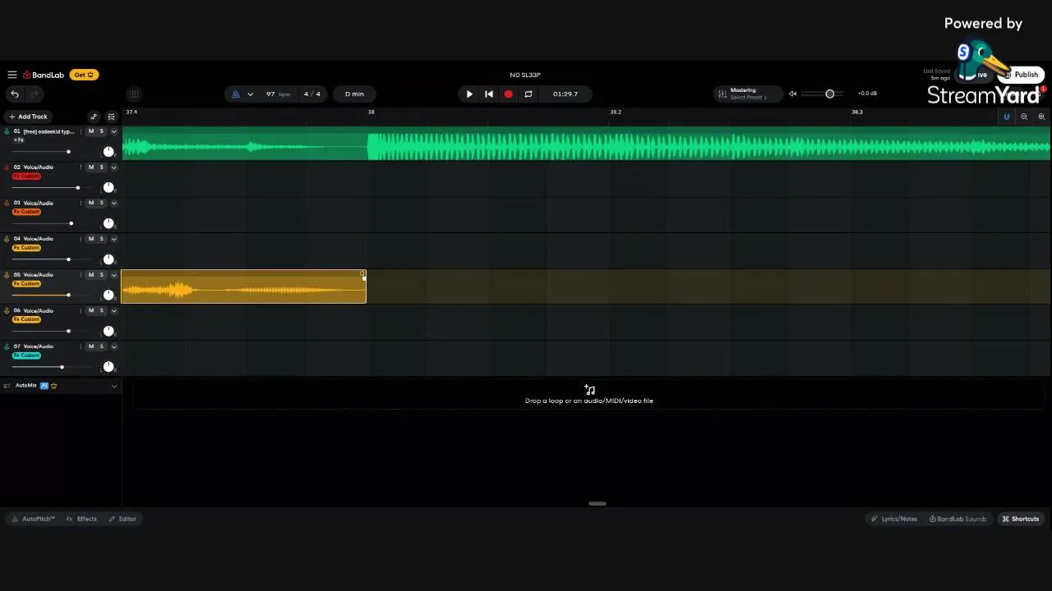
Task: Open the Lyrics/Notes panel
Action: coord(894,519)
